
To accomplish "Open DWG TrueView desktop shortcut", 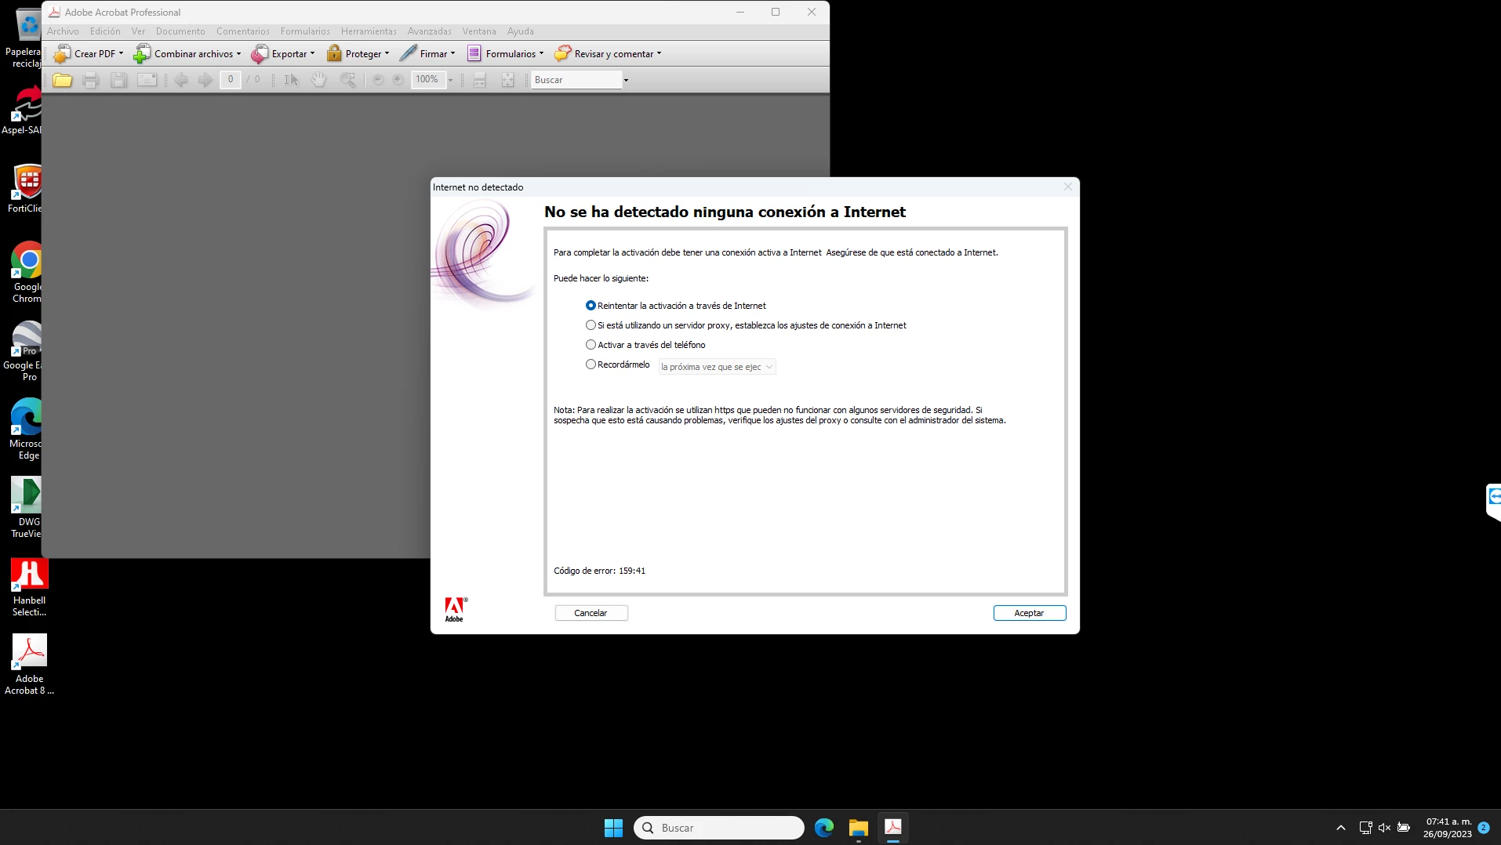I will [x=27, y=507].
